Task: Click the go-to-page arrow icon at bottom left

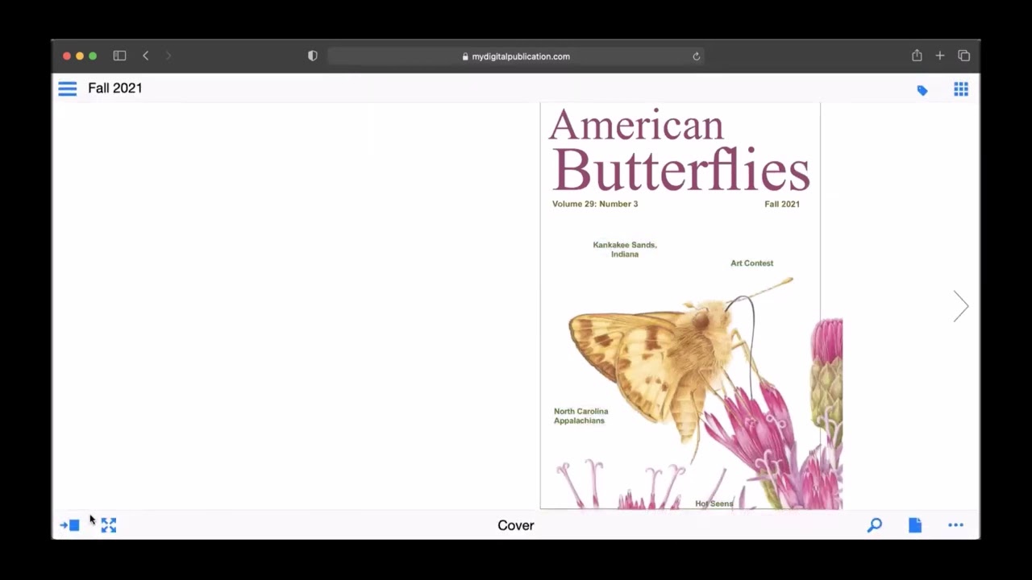Action: coord(69,525)
